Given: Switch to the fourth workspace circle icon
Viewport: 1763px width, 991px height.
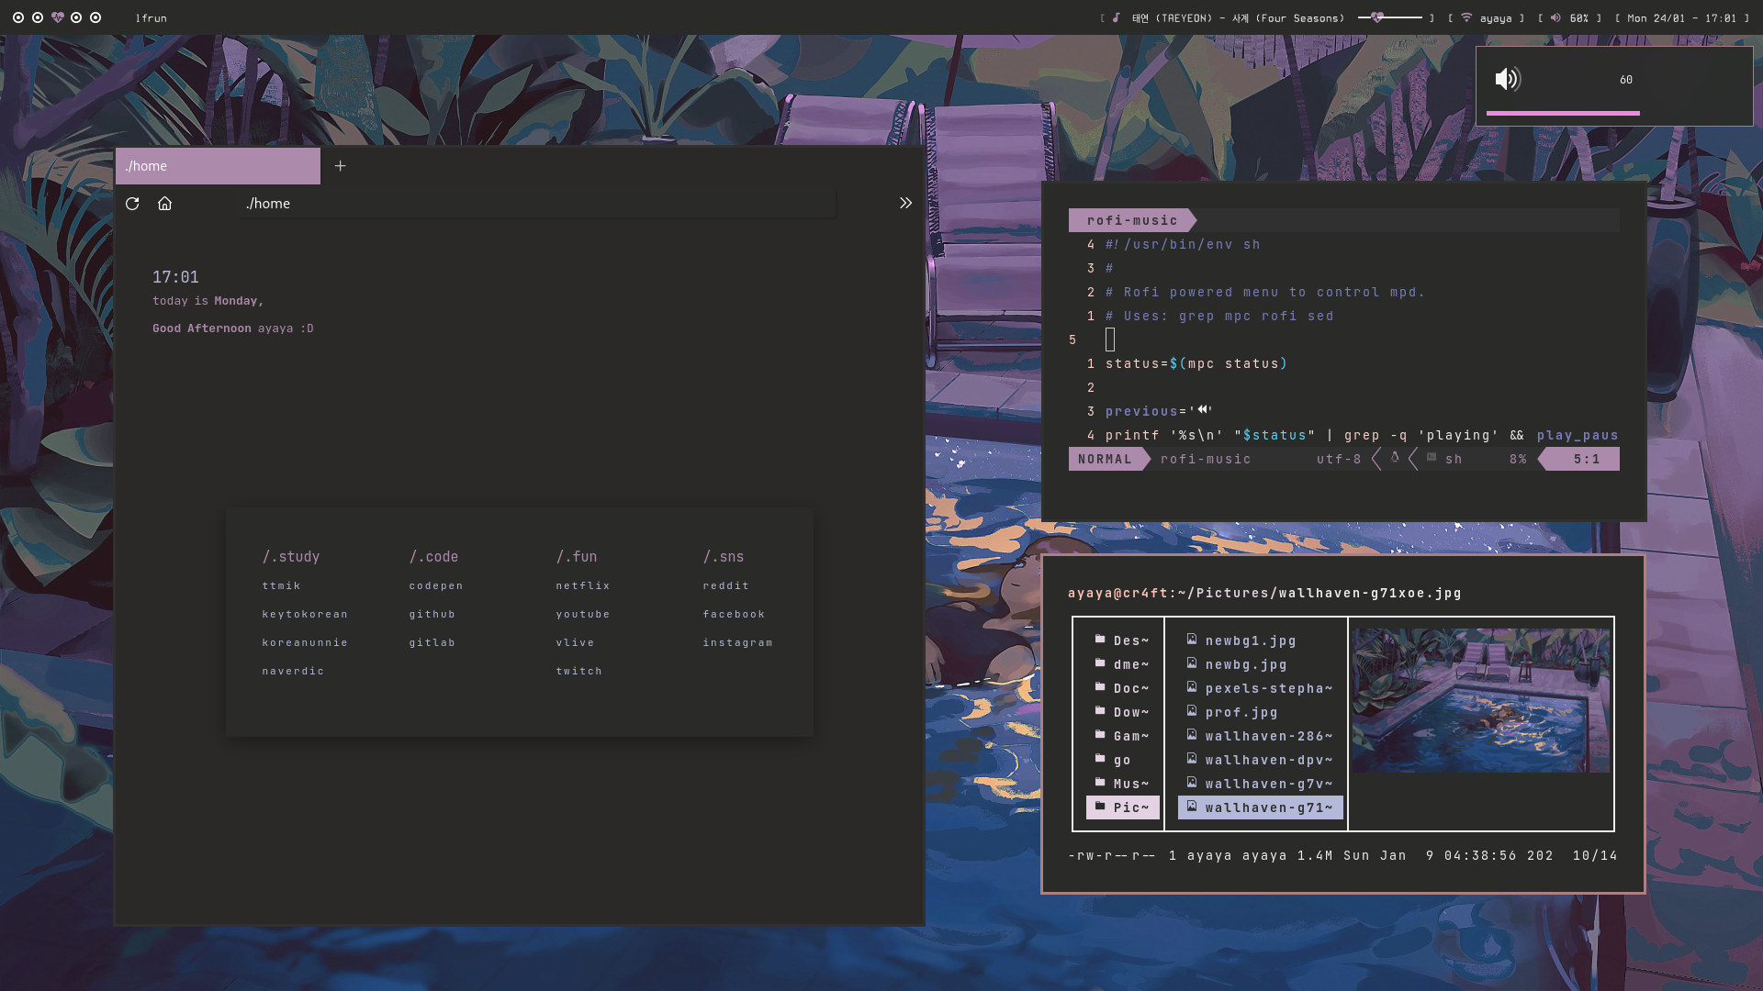Looking at the screenshot, I should click(x=76, y=17).
